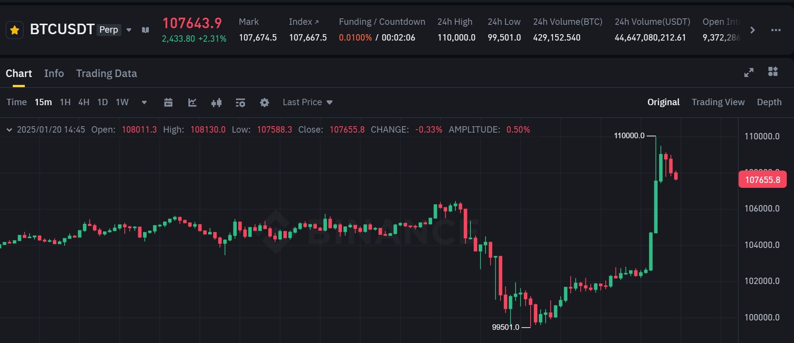Click the 107655.8 current price label

762,179
